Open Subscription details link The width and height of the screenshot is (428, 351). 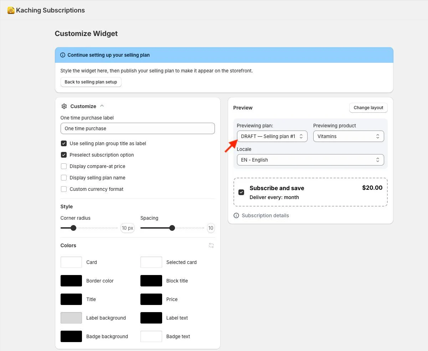pos(265,215)
